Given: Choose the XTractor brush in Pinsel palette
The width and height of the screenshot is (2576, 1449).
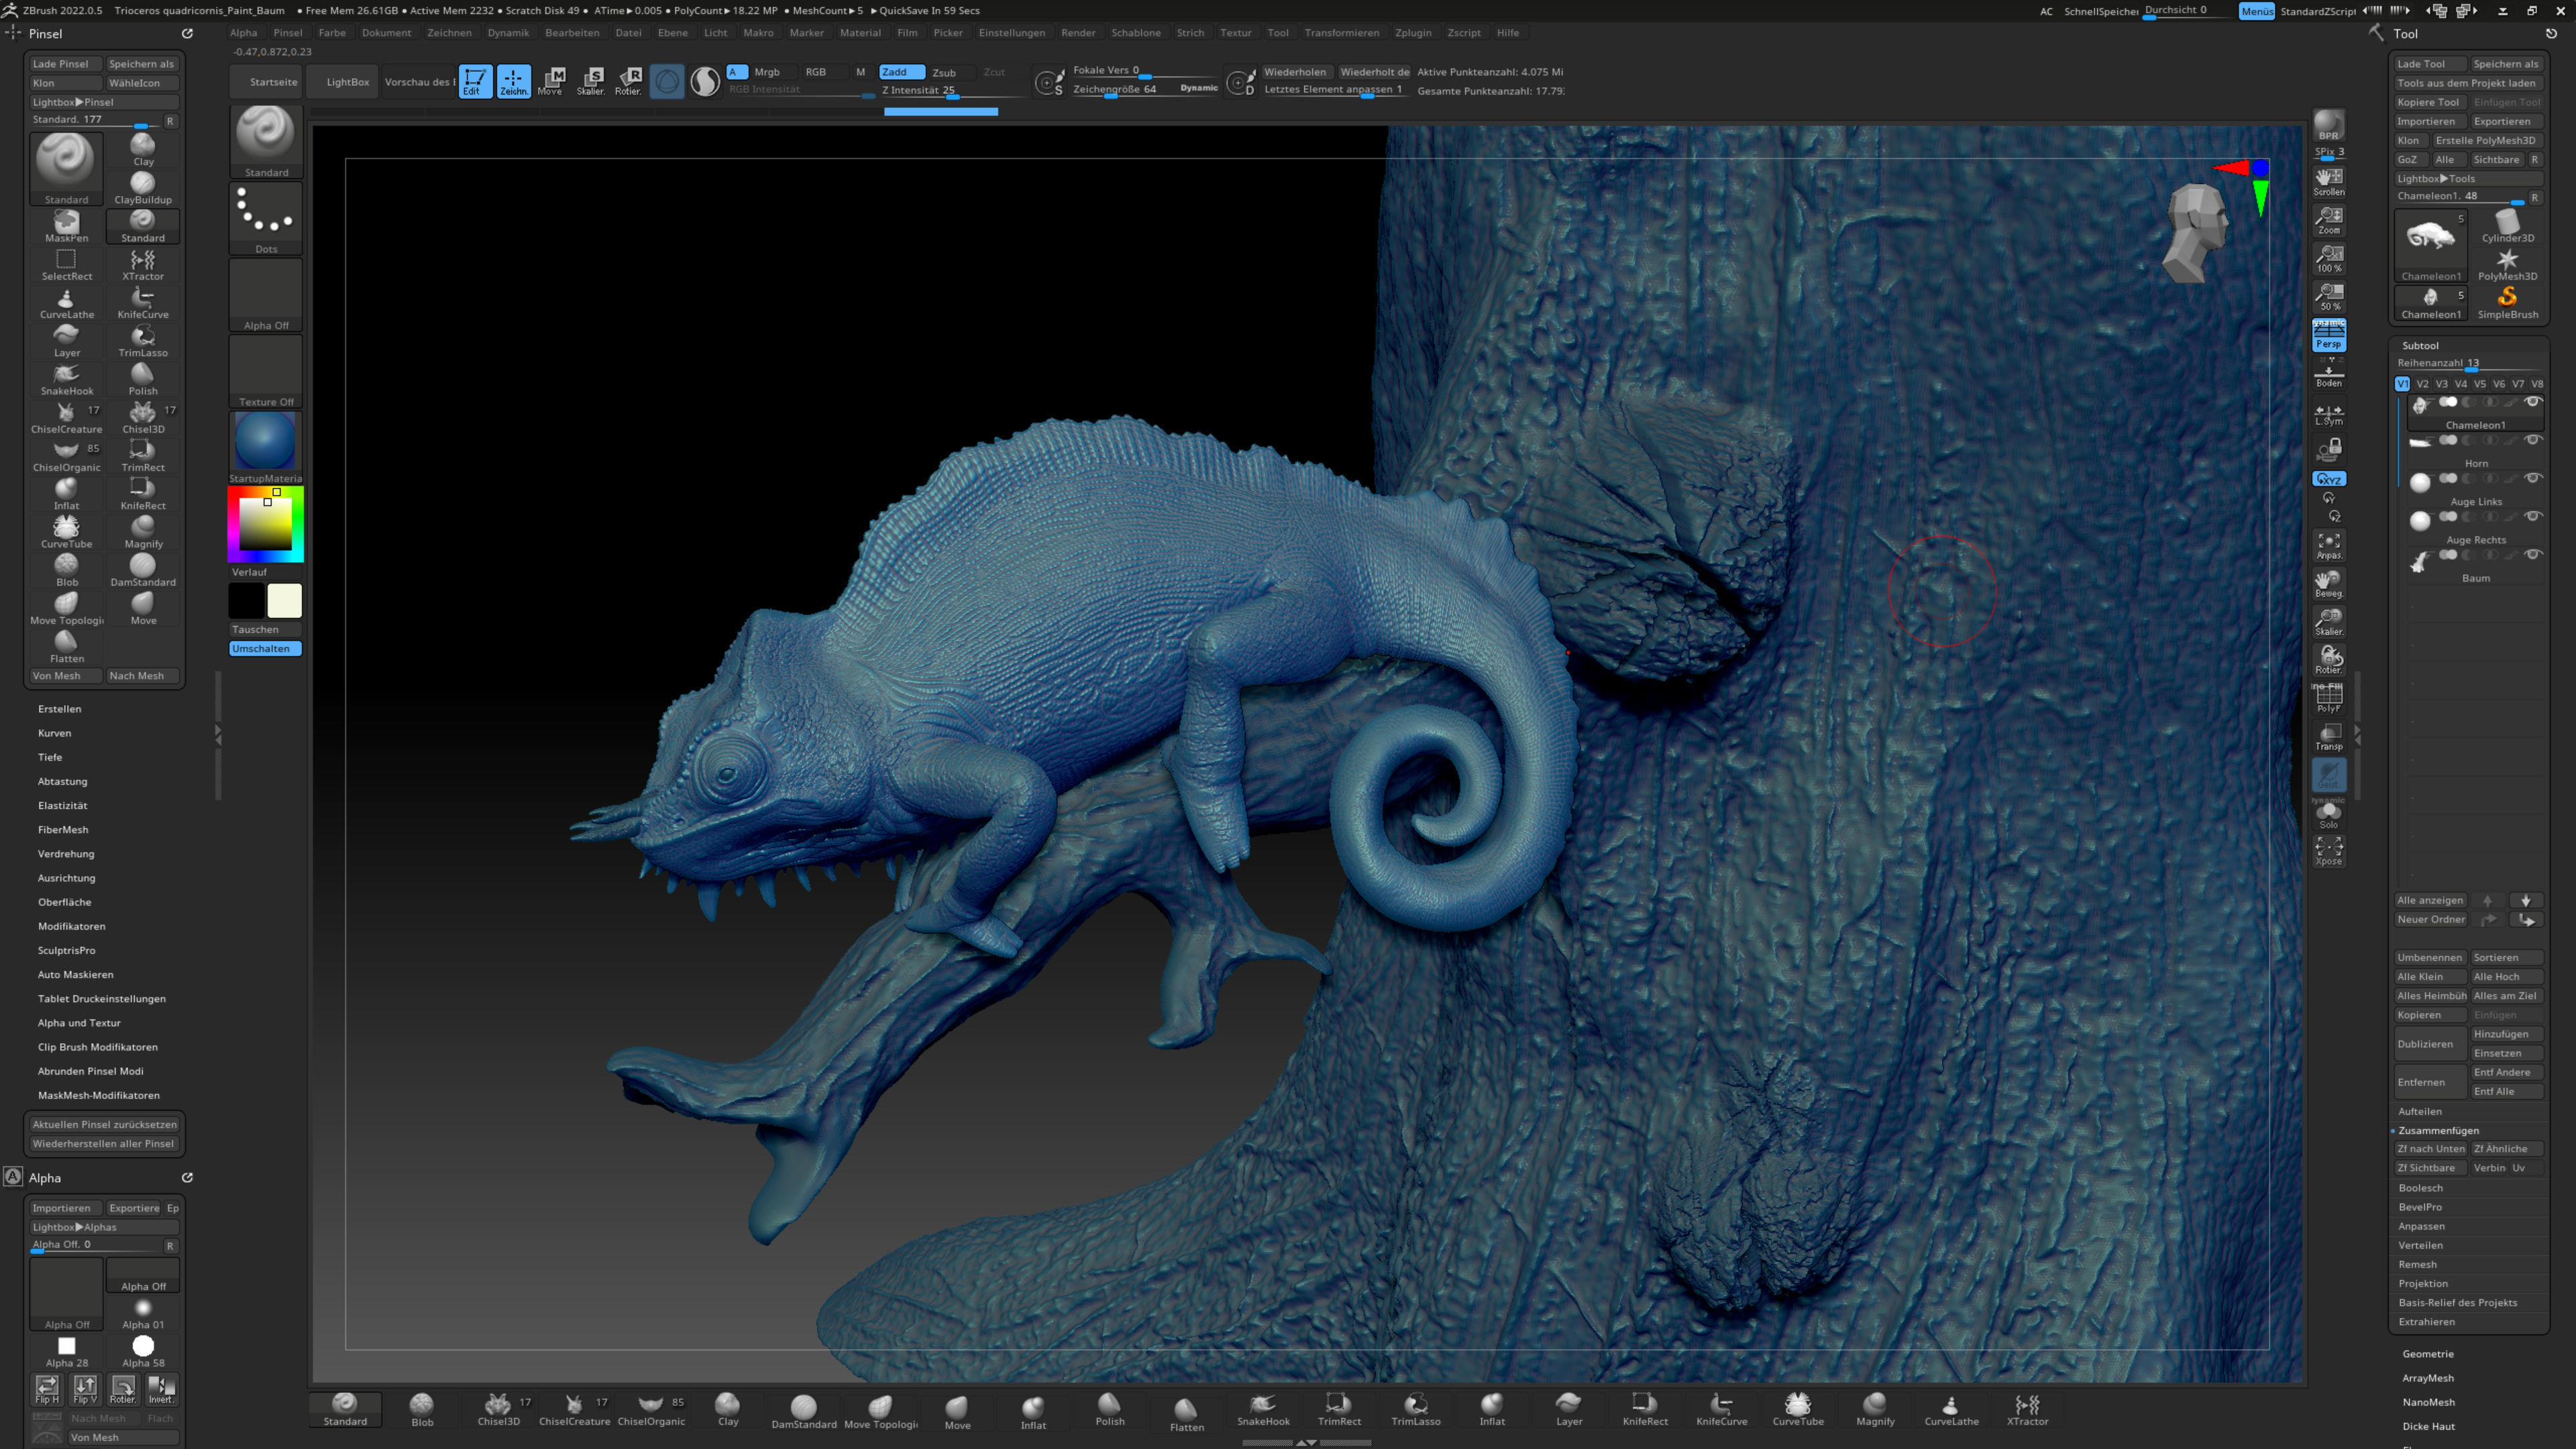Looking at the screenshot, I should point(143,264).
